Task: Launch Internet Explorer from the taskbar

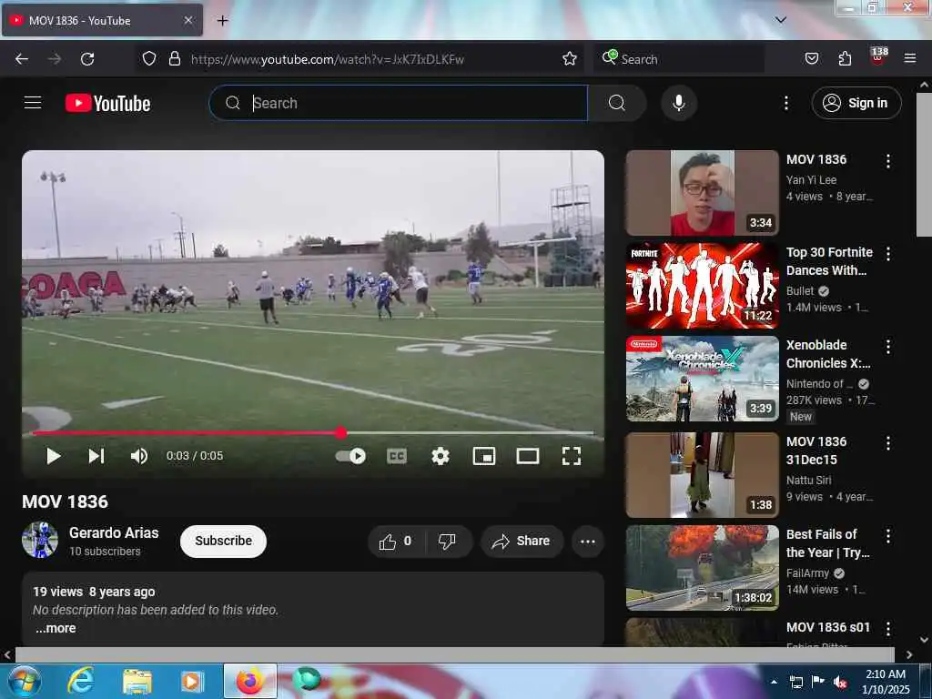Action: 80,681
